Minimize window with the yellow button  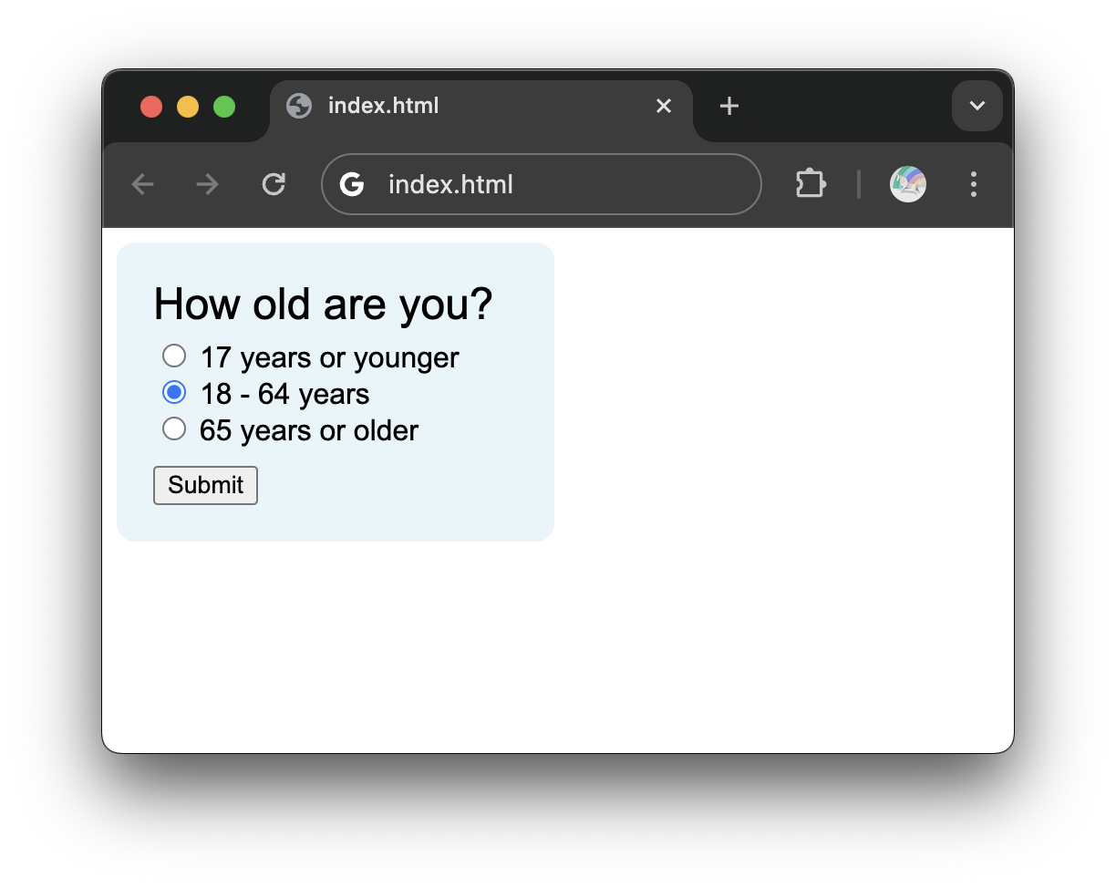188,107
